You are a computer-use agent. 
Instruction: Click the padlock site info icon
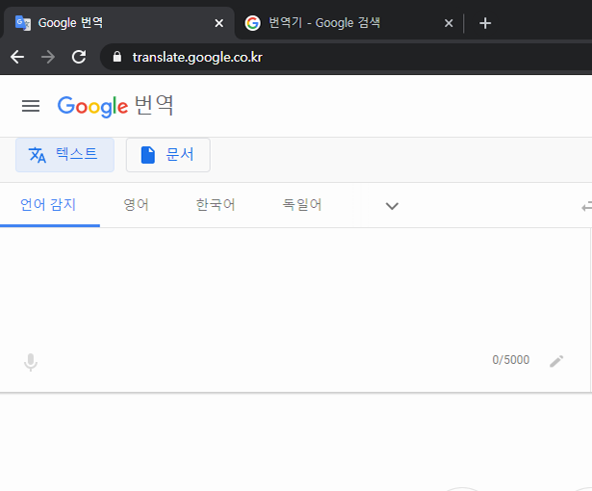pos(117,57)
